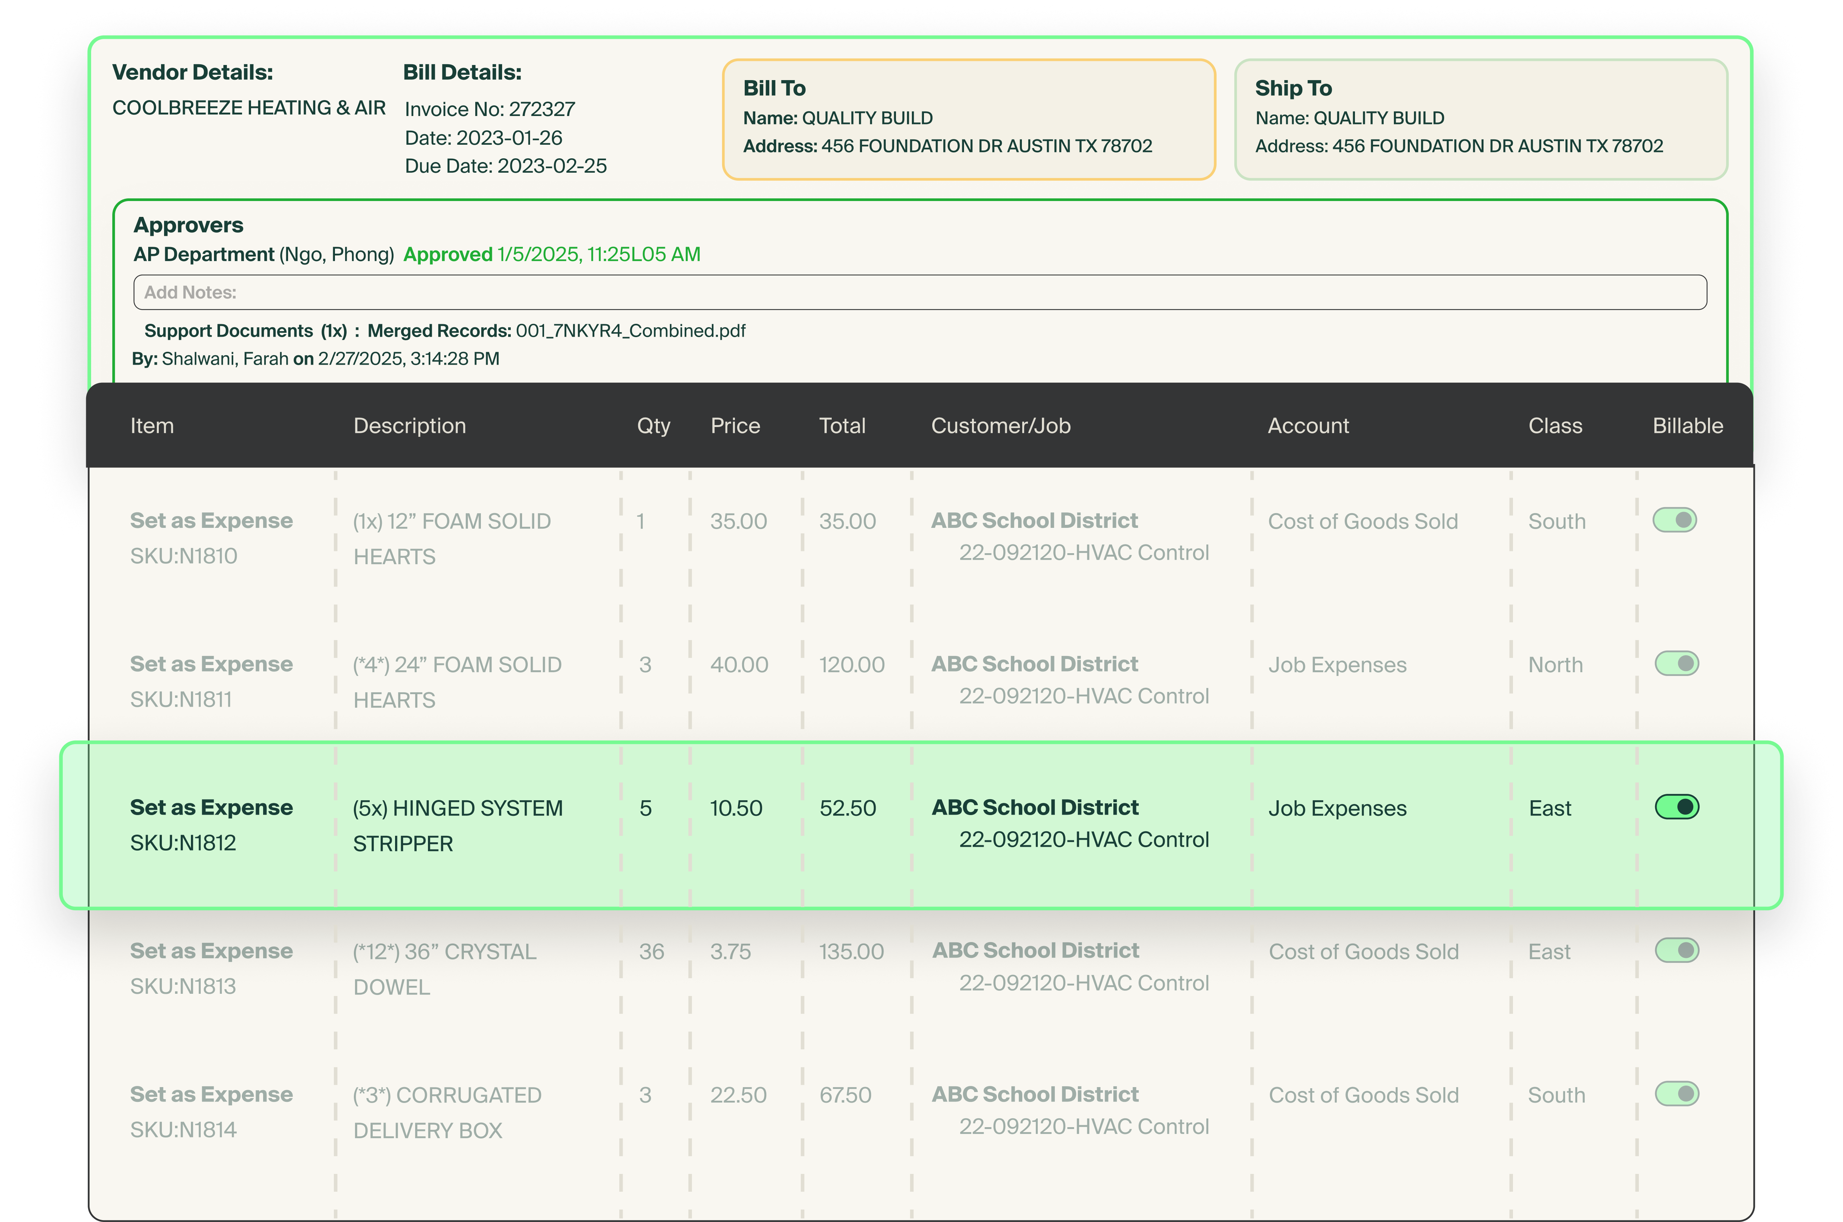1843x1222 pixels.
Task: Toggle billable switch for SKU:N1811 row
Action: (x=1676, y=663)
